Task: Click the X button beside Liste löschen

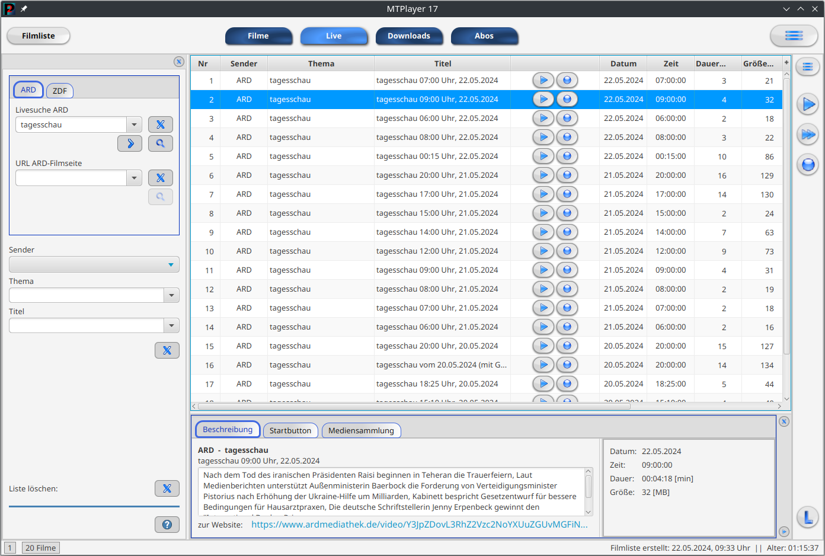Action: [167, 488]
